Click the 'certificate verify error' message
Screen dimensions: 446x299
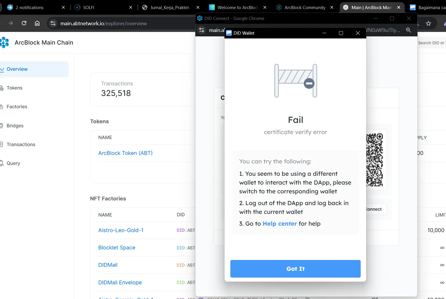(295, 132)
